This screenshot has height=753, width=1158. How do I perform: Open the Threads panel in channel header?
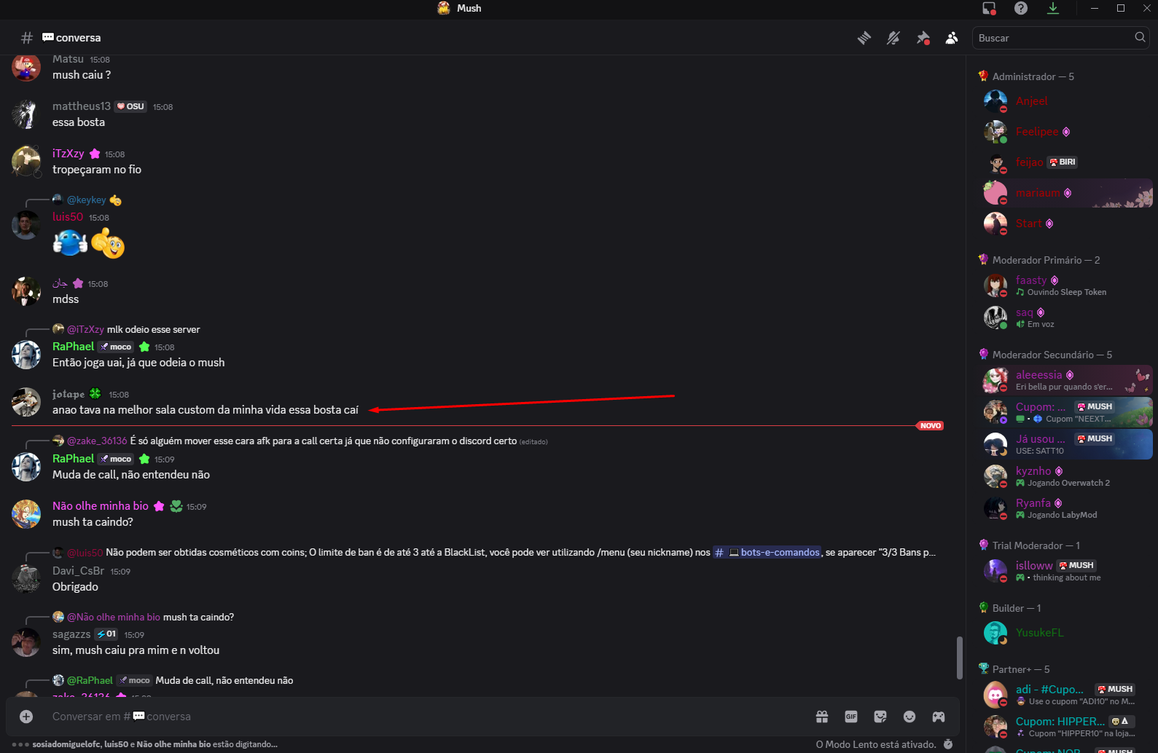864,38
